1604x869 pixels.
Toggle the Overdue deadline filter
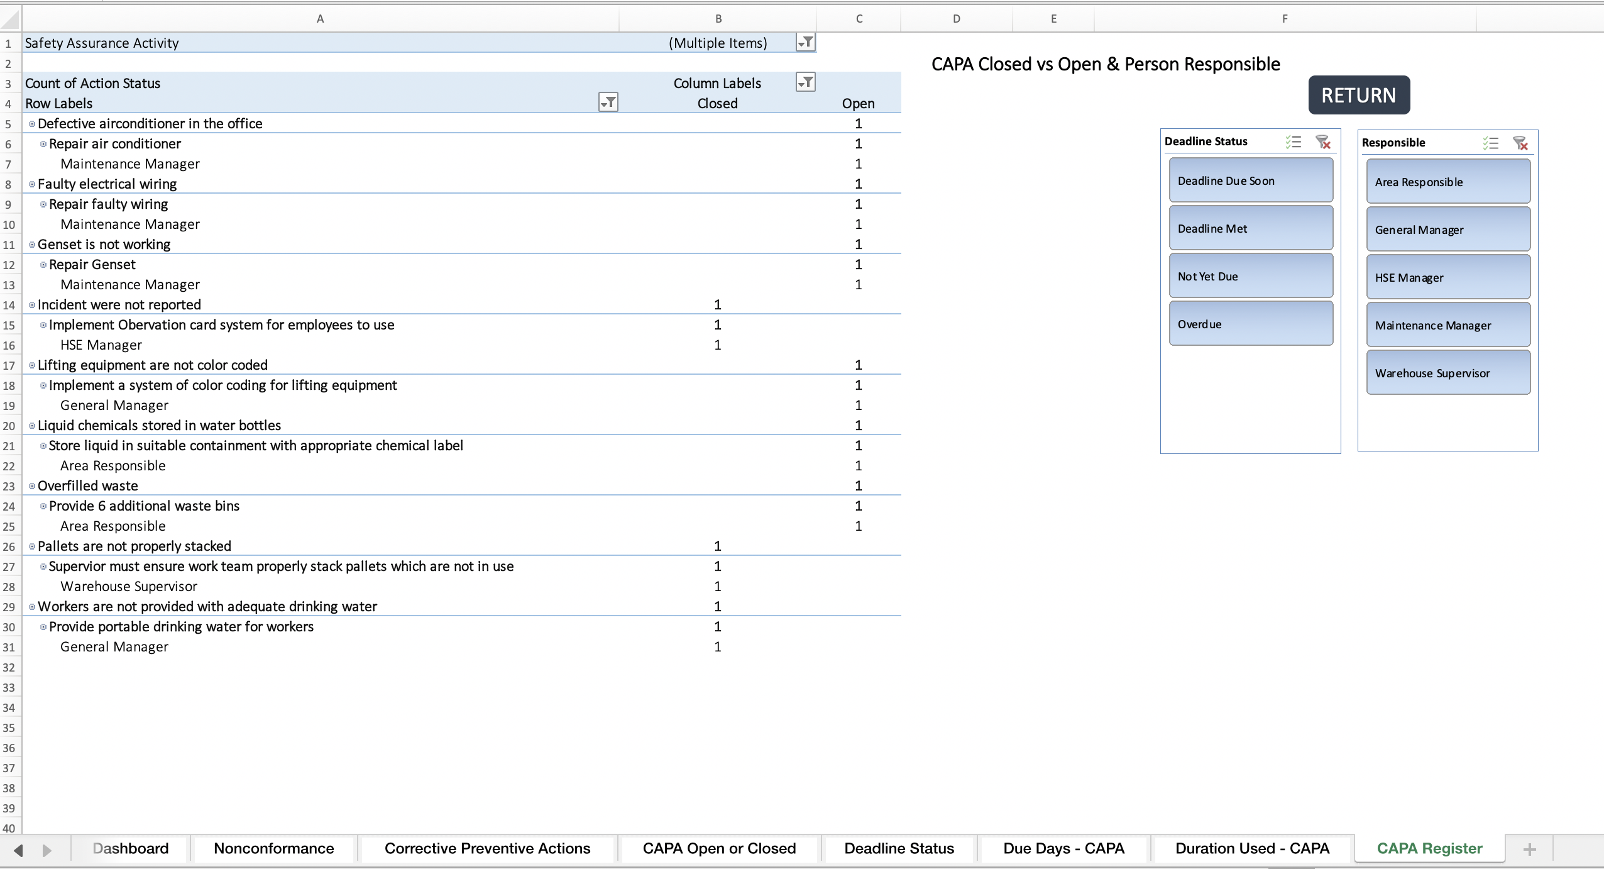pyautogui.click(x=1250, y=323)
